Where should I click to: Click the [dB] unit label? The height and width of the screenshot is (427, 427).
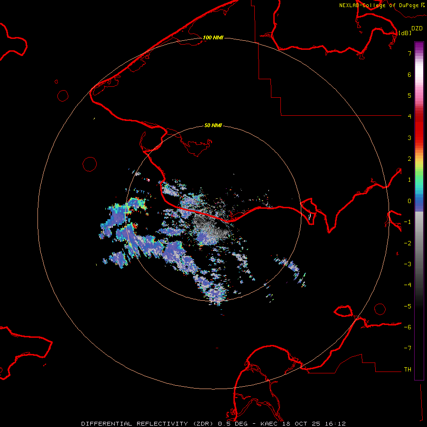tap(405, 33)
